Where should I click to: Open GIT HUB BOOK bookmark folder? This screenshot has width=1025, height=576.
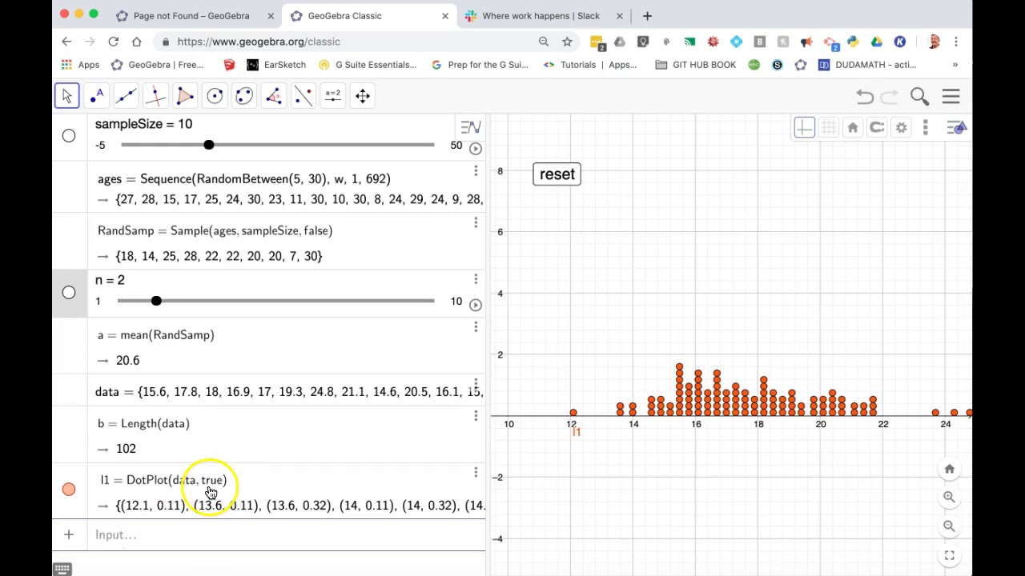[695, 65]
